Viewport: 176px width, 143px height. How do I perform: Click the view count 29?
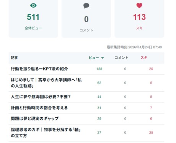pos(99,119)
